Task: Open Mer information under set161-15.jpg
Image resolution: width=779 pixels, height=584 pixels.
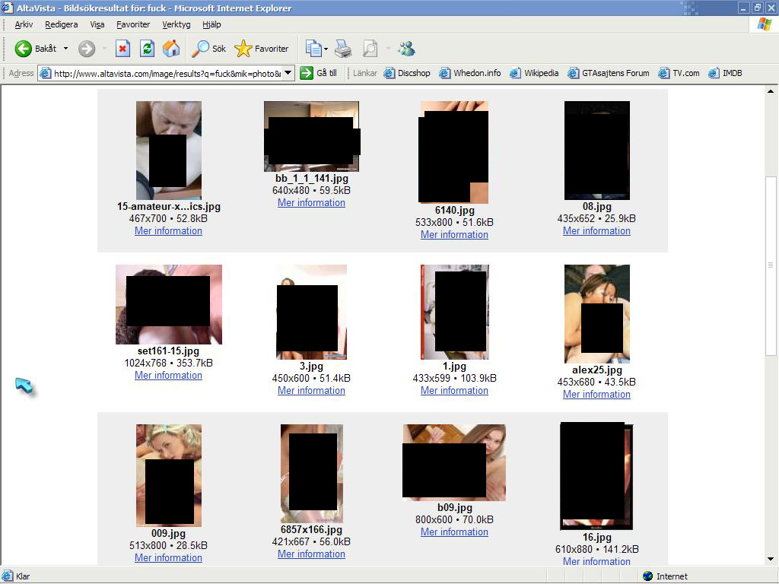Action: (x=168, y=376)
